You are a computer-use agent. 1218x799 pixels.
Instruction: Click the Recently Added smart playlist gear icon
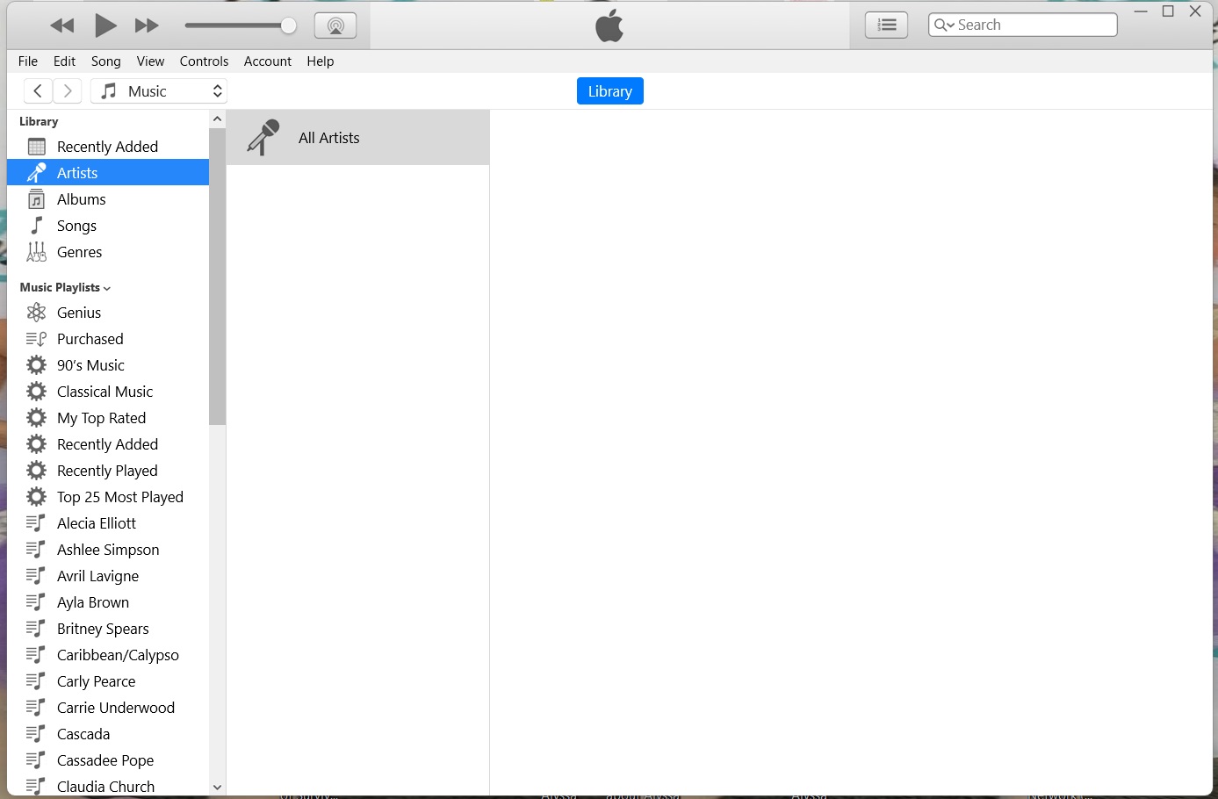coord(36,444)
